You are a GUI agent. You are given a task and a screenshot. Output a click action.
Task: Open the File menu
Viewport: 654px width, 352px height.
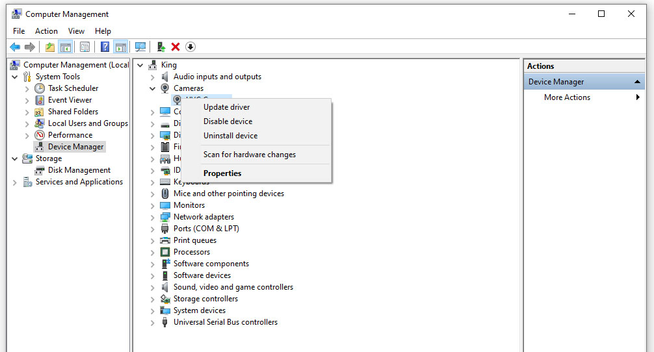pyautogui.click(x=19, y=31)
